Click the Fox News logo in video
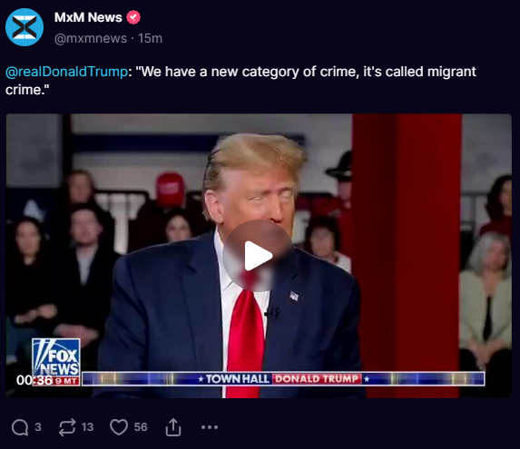520x449 pixels. [56, 358]
